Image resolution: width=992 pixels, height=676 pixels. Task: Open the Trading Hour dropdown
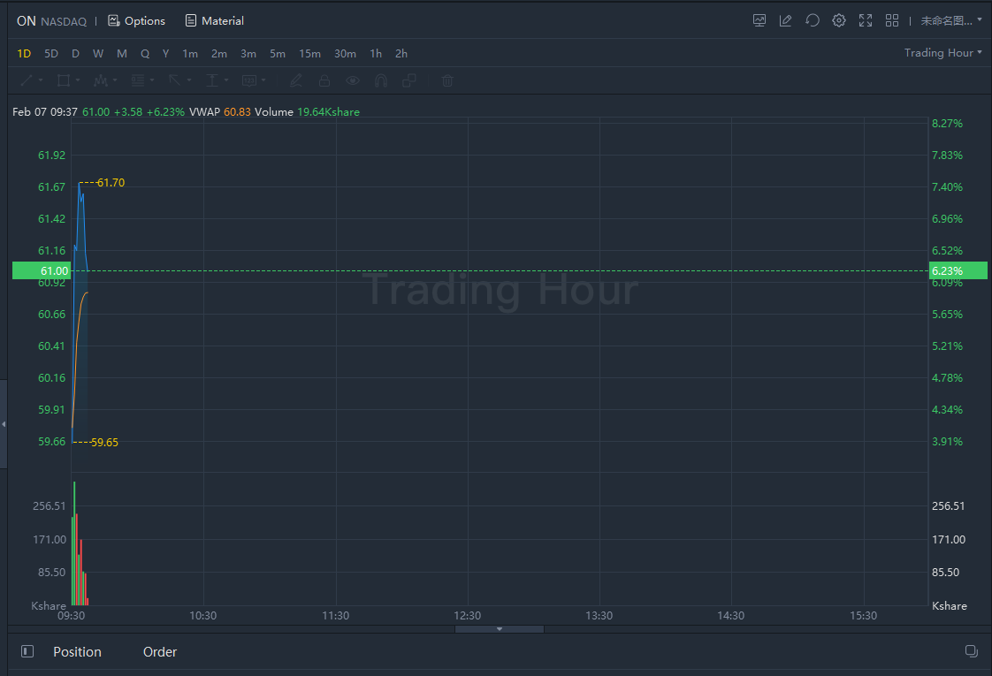(x=942, y=53)
